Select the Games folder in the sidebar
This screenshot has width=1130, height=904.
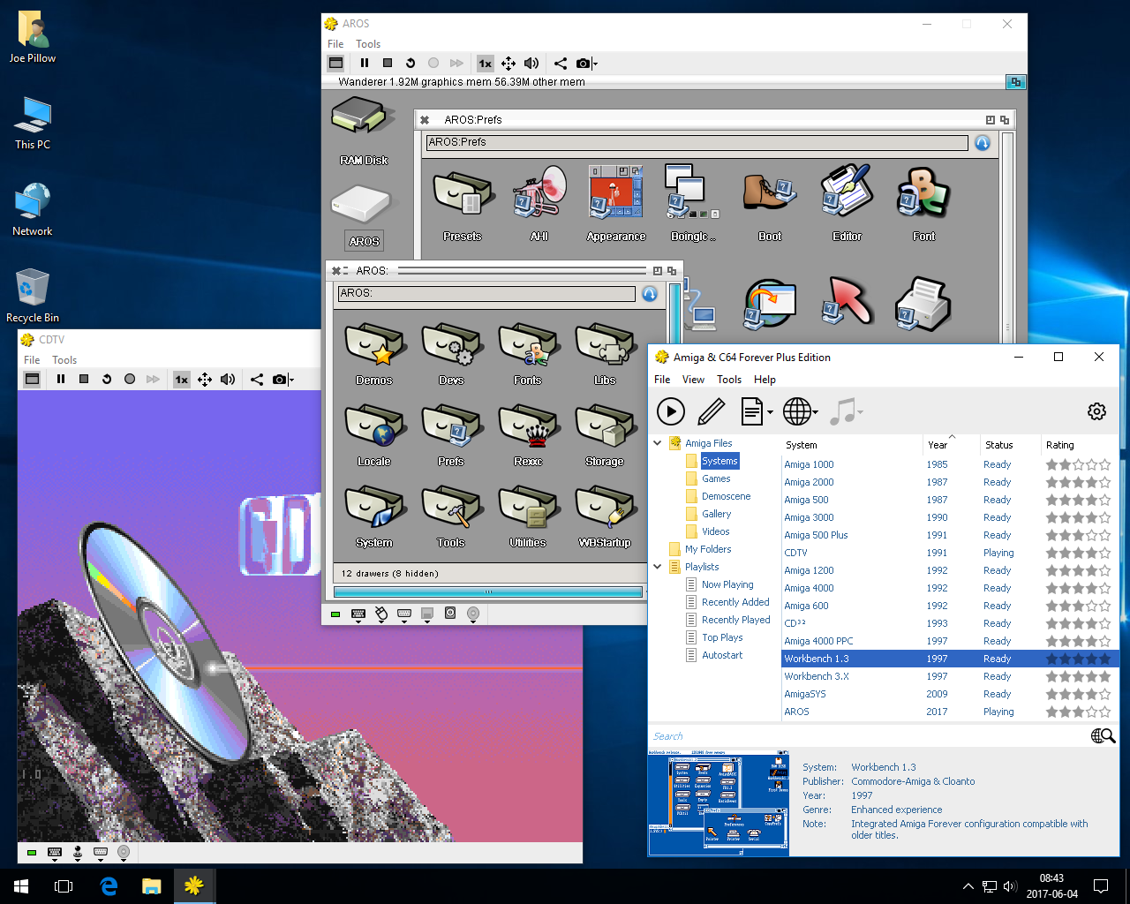pos(716,478)
